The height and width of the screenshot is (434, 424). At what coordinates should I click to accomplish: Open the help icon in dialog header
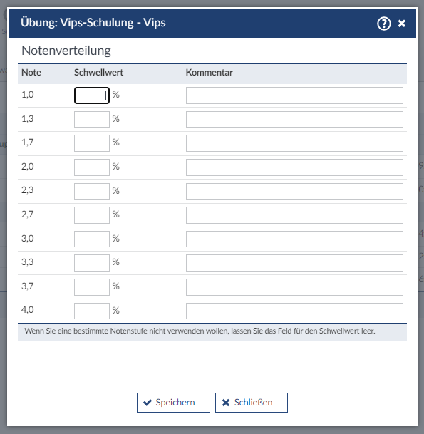point(384,24)
